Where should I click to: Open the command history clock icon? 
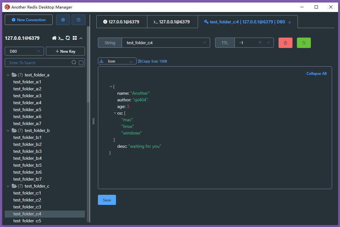(78, 20)
